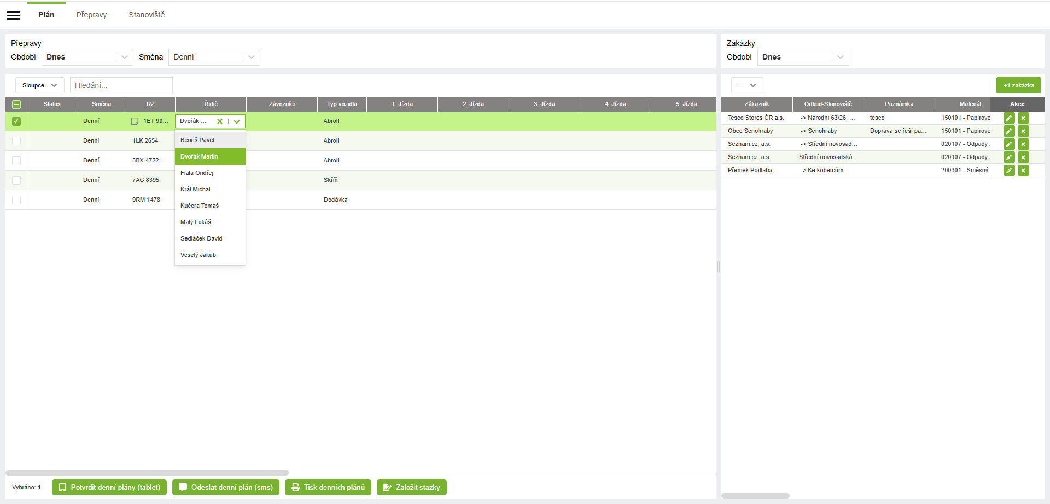
Task: Click the Zakázky table horizontal scrollbar
Action: [755, 496]
